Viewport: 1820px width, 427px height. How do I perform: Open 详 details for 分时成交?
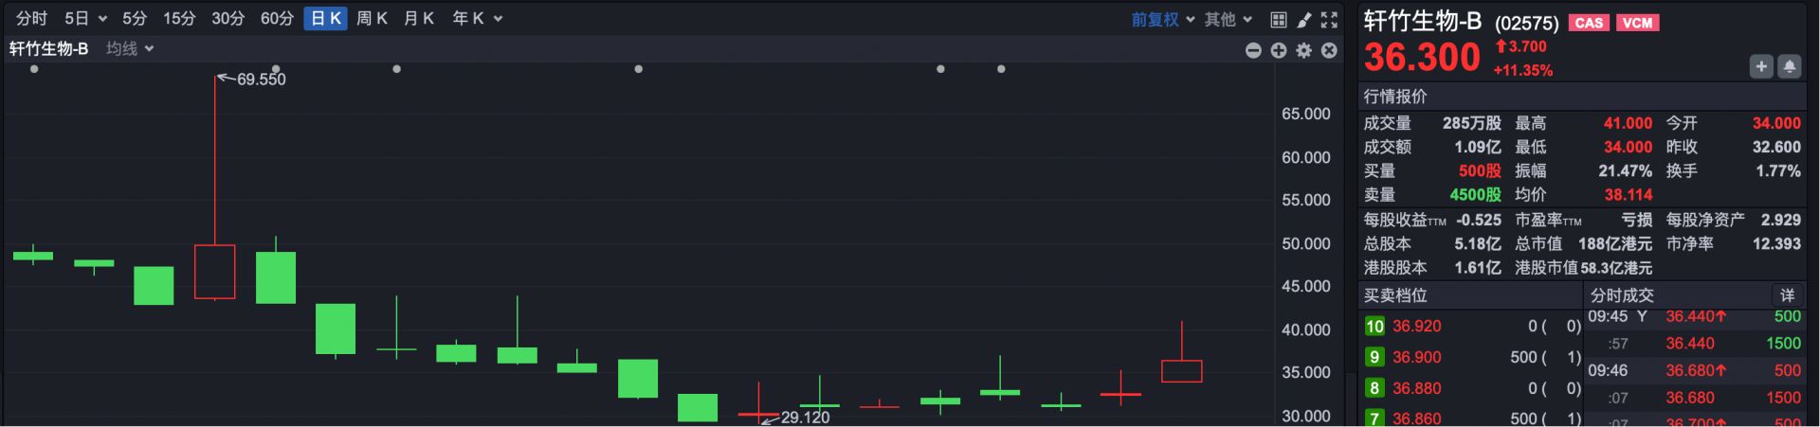[1787, 295]
